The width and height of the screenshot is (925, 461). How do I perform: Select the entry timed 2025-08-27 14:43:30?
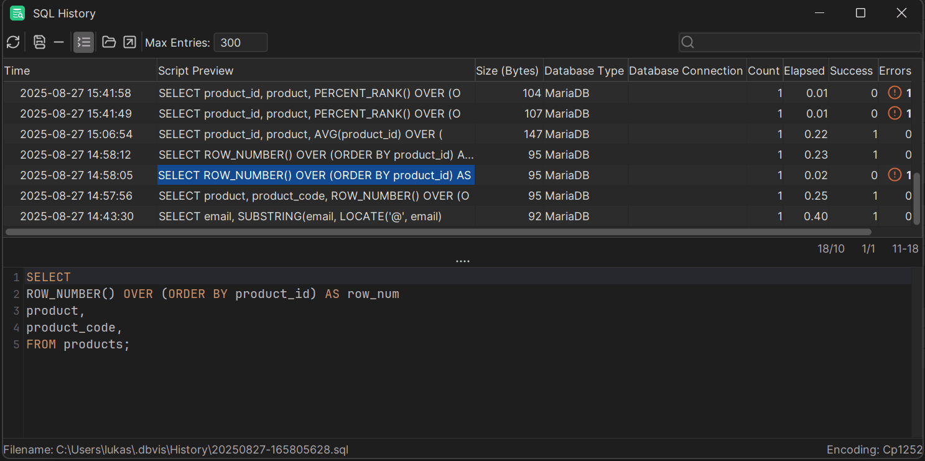(x=457, y=217)
